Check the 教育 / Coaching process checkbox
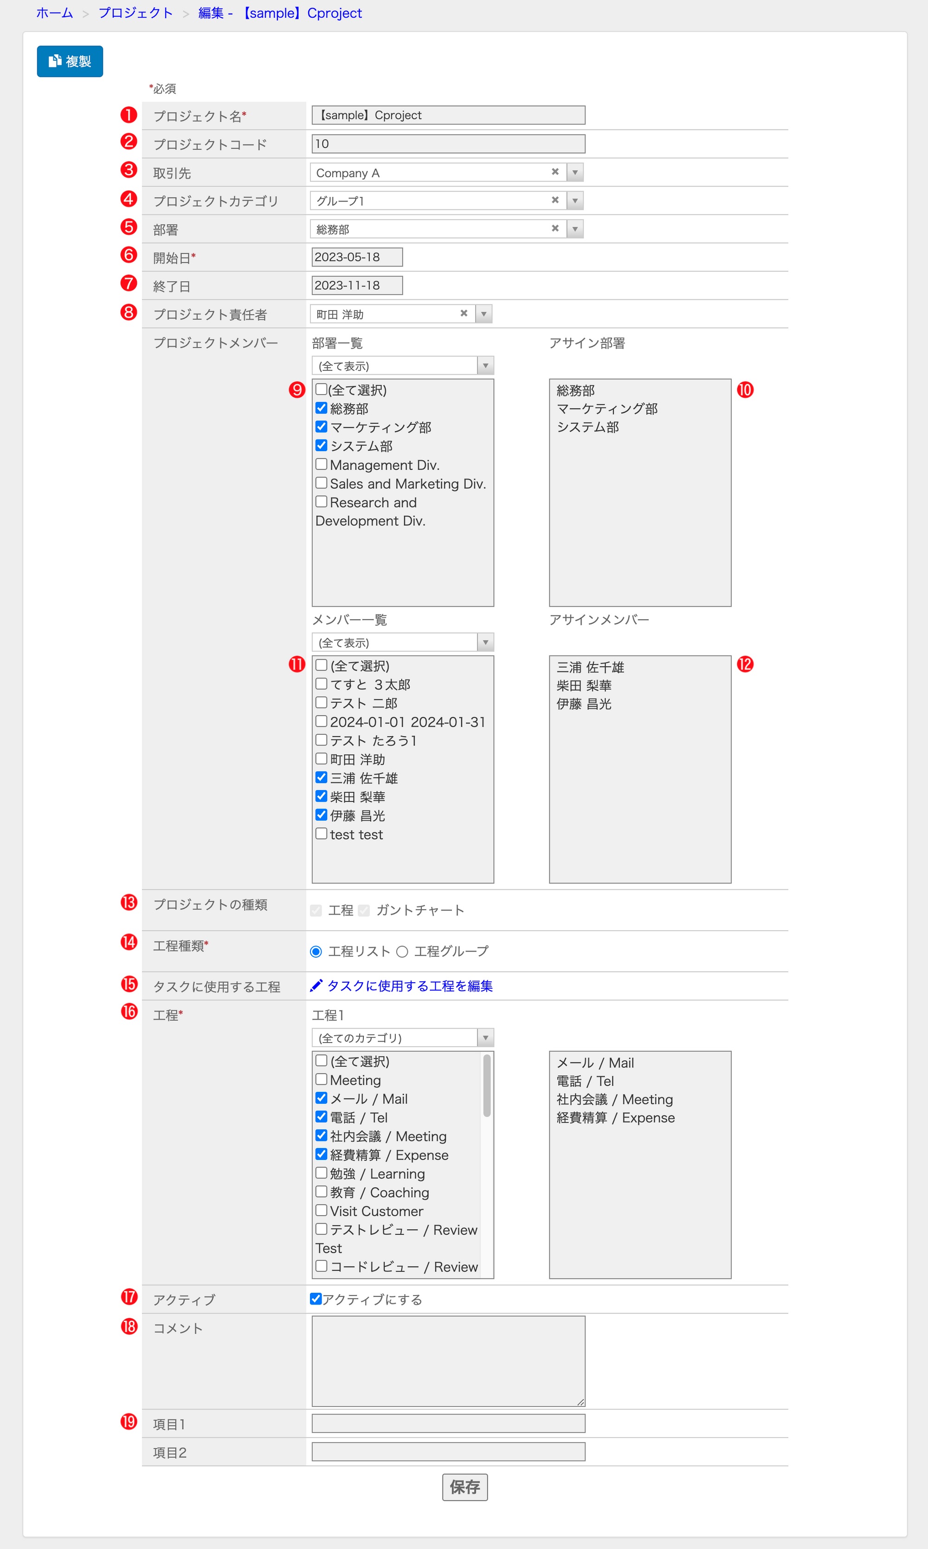The image size is (928, 1549). pos(322,1192)
